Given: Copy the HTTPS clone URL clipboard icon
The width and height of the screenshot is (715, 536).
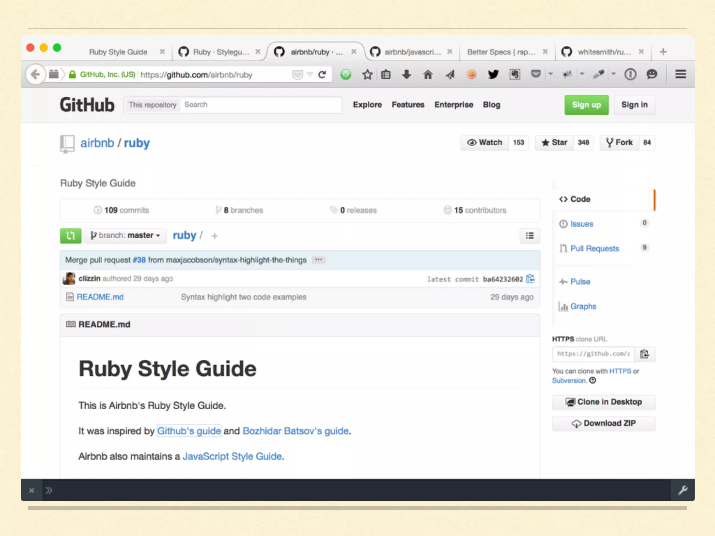Looking at the screenshot, I should 644,354.
